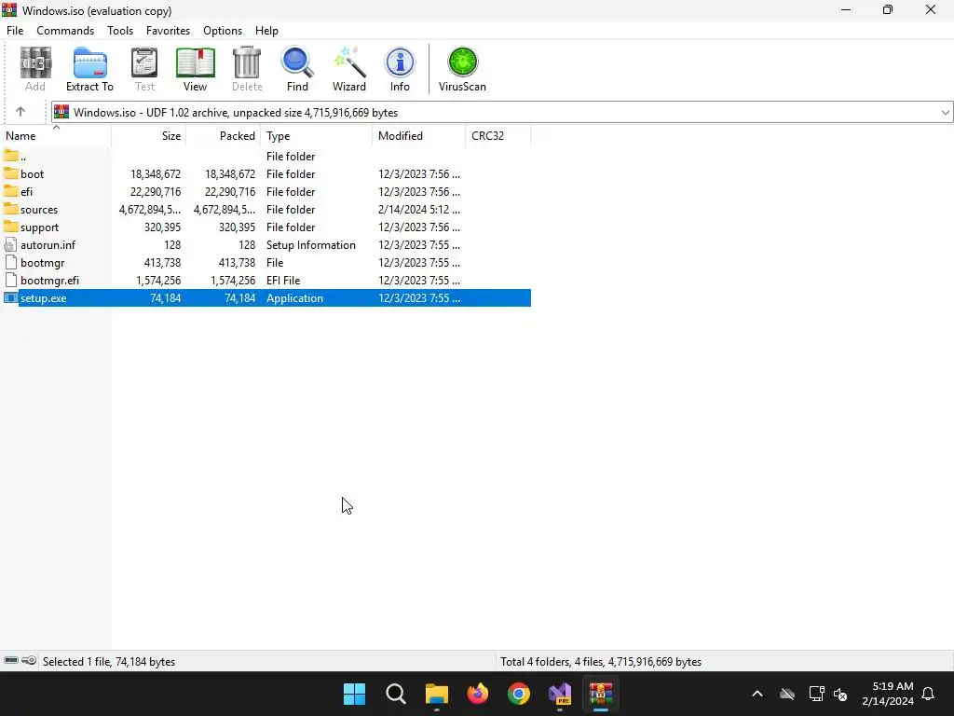Sort by the CRC32 column header

tap(497, 136)
